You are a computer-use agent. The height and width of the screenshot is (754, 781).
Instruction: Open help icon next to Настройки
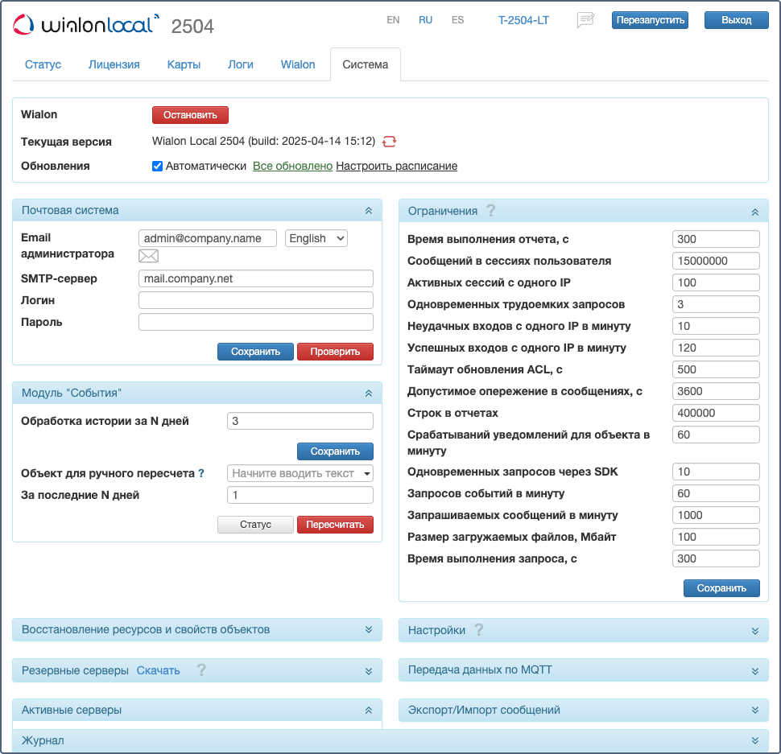point(478,629)
